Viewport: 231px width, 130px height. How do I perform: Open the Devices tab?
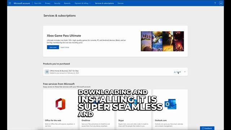[121, 3]
